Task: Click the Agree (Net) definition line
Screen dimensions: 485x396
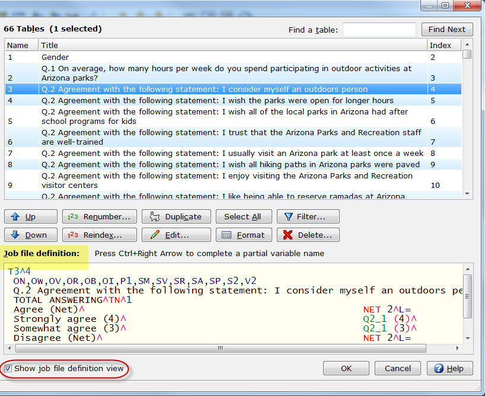Action: [x=49, y=309]
